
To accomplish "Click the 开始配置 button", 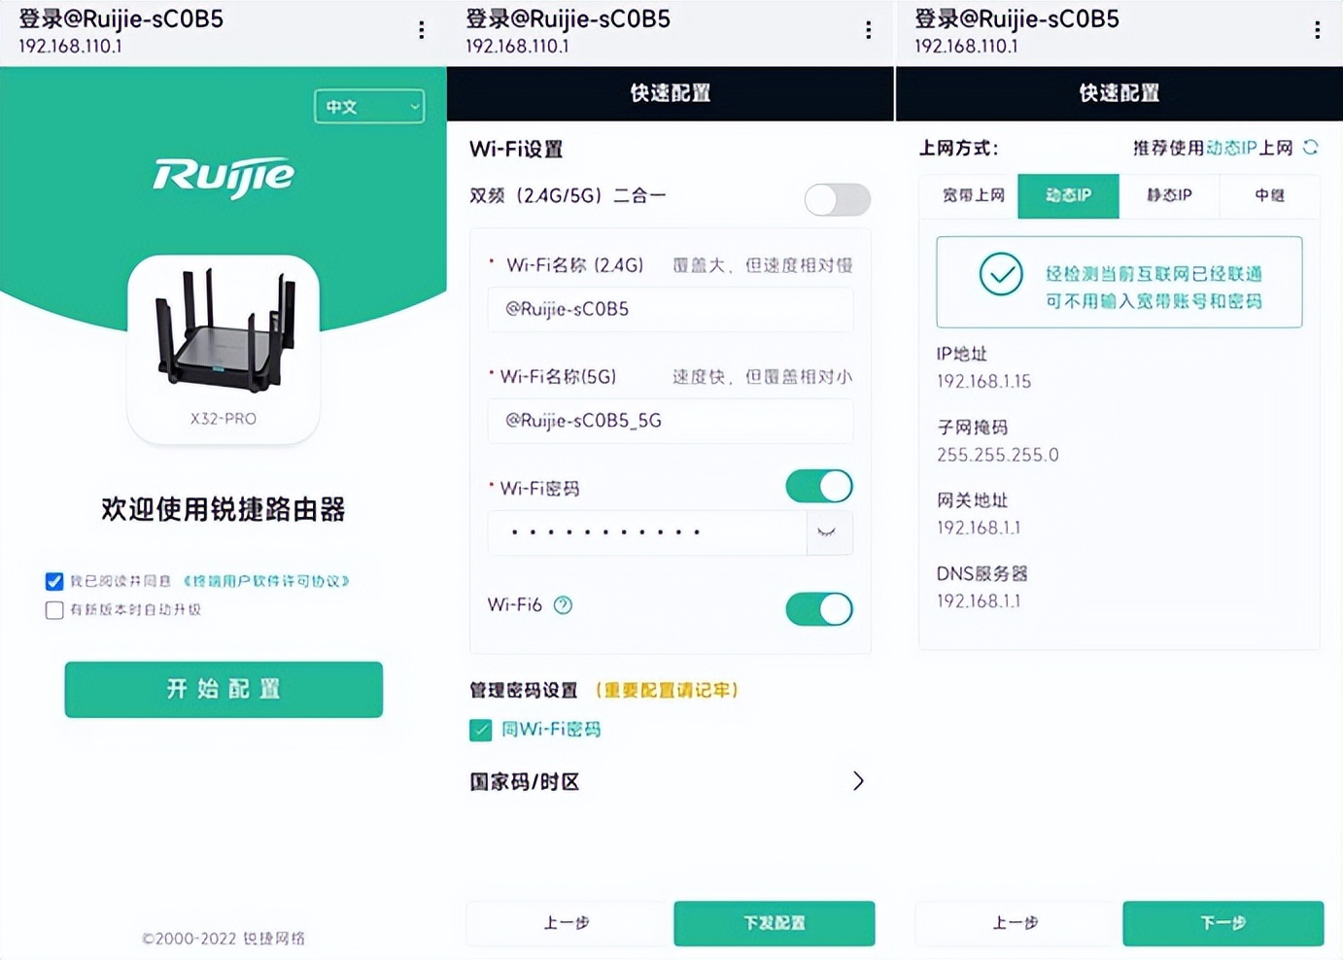I will [x=224, y=690].
